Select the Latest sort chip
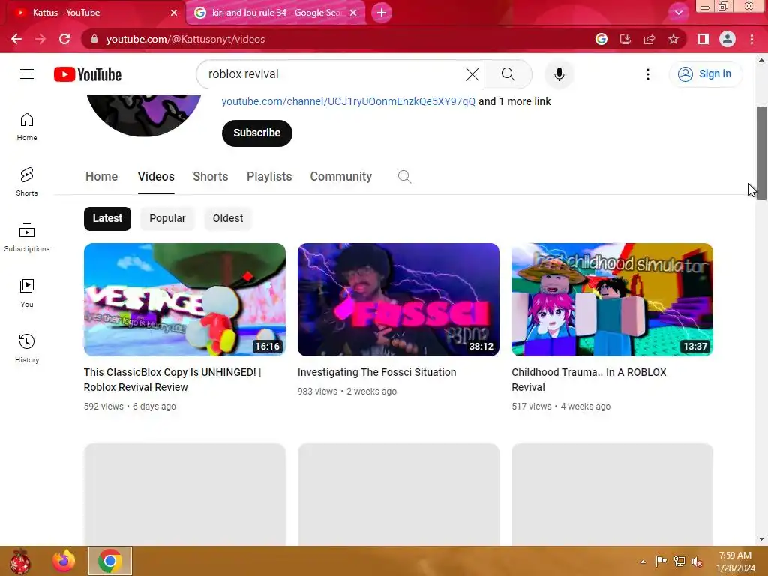The height and width of the screenshot is (576, 768). [x=107, y=218]
